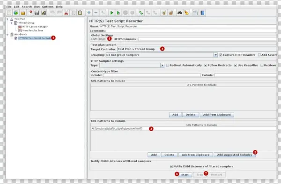Viewport: 281px width, 184px height.
Task: Open the Target Controller combo box
Action: pos(197,49)
